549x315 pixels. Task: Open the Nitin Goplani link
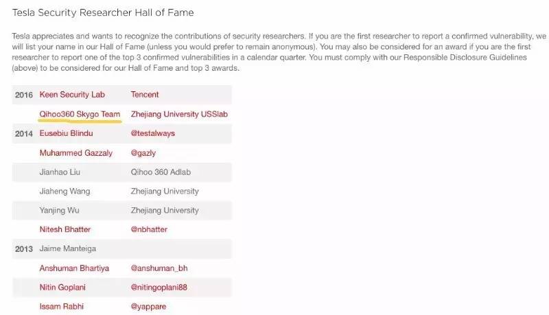pos(64,288)
